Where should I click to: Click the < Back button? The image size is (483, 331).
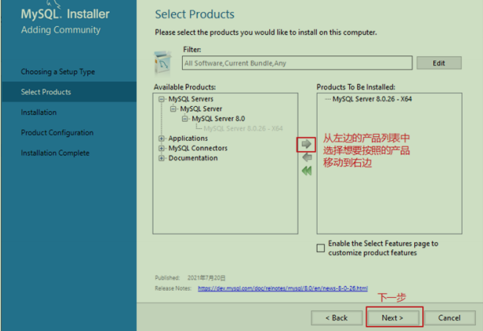[x=337, y=318]
